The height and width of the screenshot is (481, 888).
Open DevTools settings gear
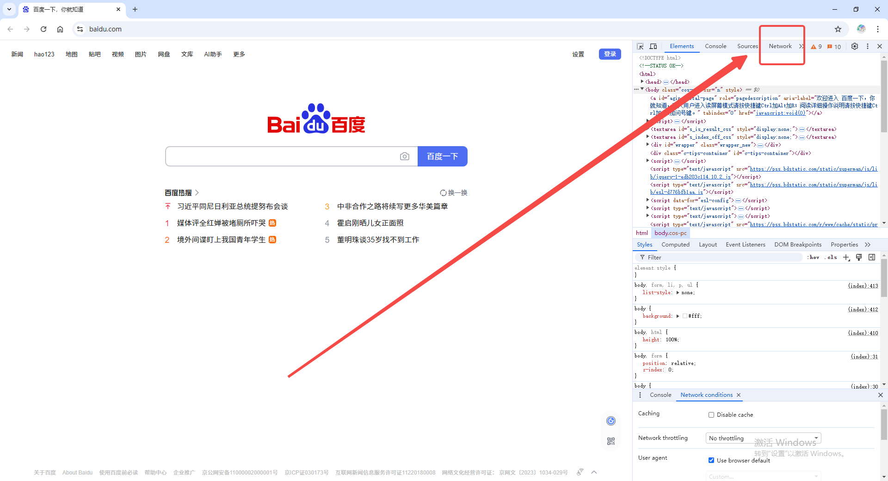tap(855, 46)
